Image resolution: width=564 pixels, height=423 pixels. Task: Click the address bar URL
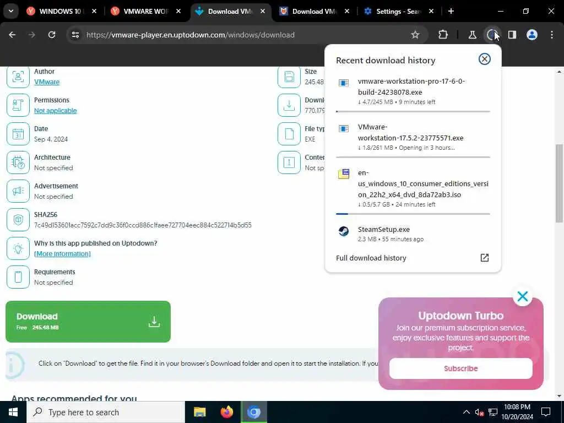click(191, 35)
